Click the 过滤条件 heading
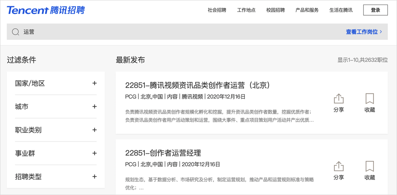 click(21, 60)
